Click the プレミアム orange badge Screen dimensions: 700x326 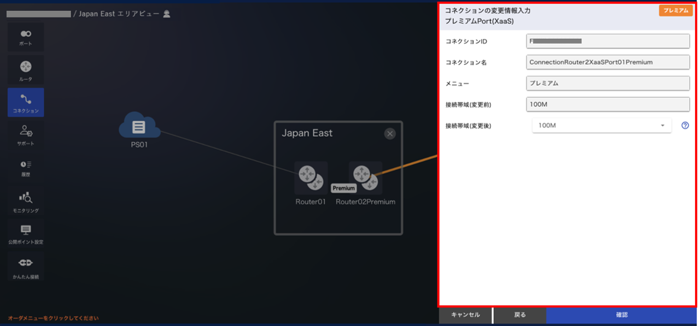[x=676, y=10]
